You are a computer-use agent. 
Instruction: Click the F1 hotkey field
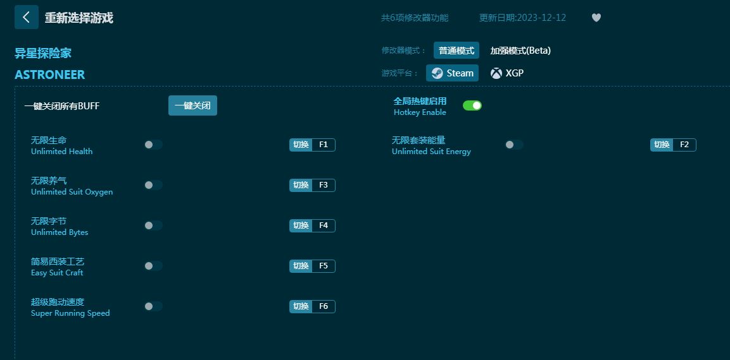pos(324,145)
